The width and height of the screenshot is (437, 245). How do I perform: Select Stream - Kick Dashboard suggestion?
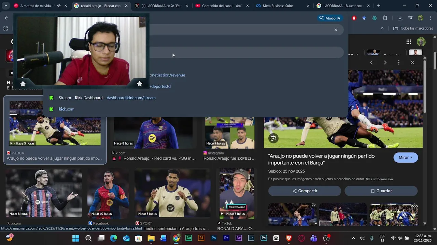[195, 98]
